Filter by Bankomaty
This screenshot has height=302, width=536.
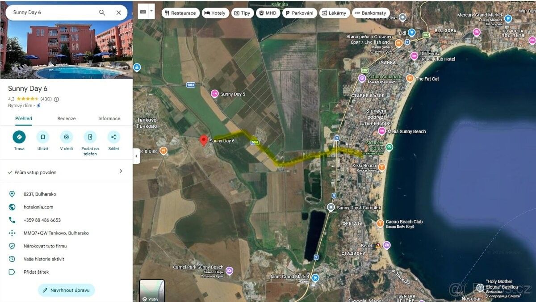(x=371, y=13)
